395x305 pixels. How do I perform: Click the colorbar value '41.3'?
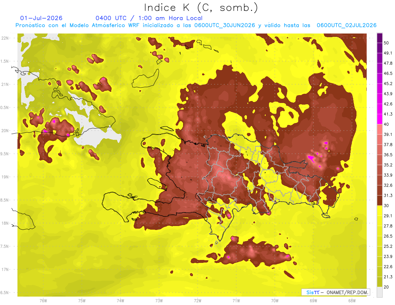tap(388, 114)
